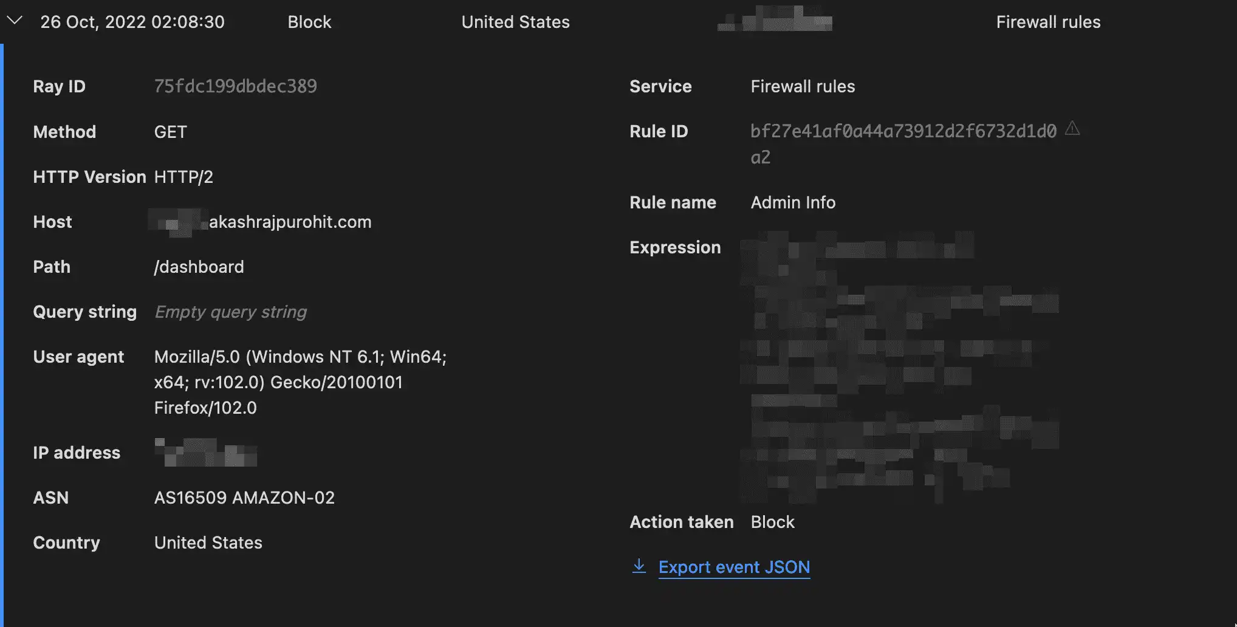This screenshot has height=627, width=1237.
Task: Click the Block action in the header row
Action: 309,22
